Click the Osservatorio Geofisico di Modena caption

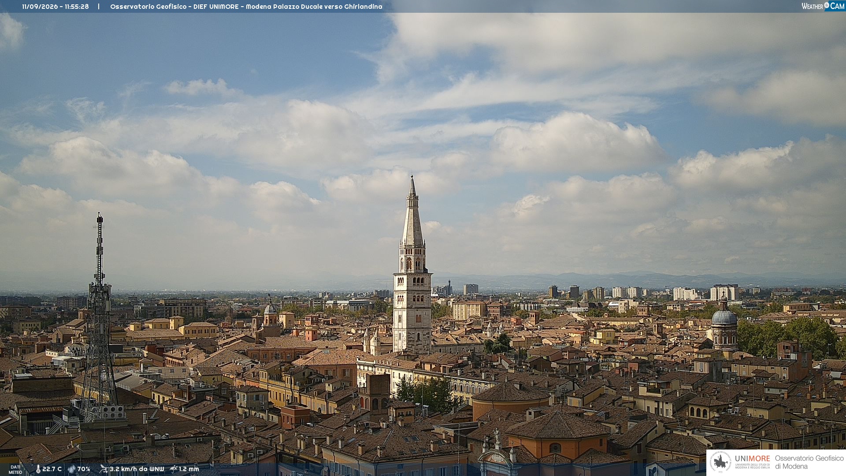pyautogui.click(x=809, y=462)
